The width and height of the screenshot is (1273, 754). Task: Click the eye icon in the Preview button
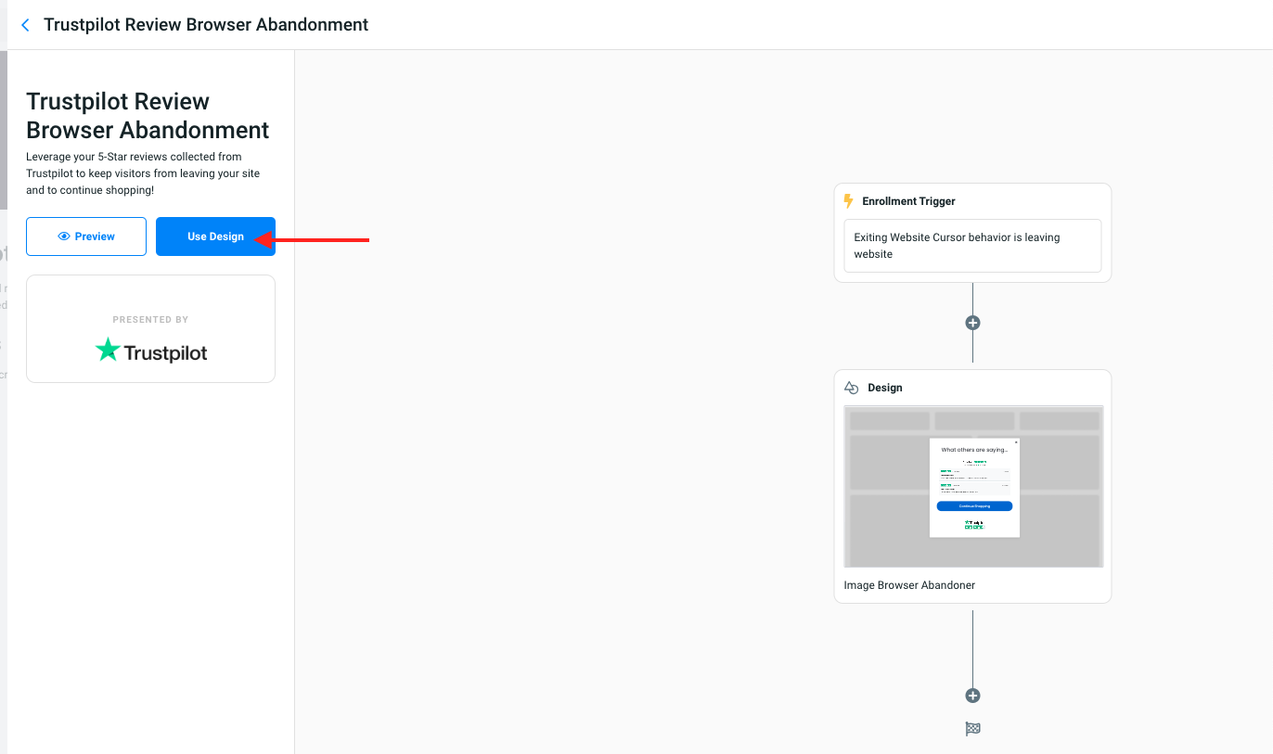pos(64,236)
